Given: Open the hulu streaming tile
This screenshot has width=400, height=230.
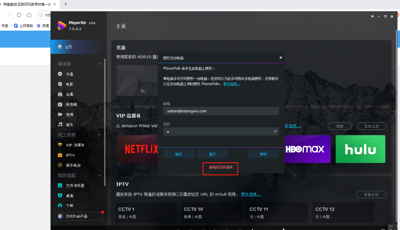Looking at the screenshot, I should (x=361, y=149).
